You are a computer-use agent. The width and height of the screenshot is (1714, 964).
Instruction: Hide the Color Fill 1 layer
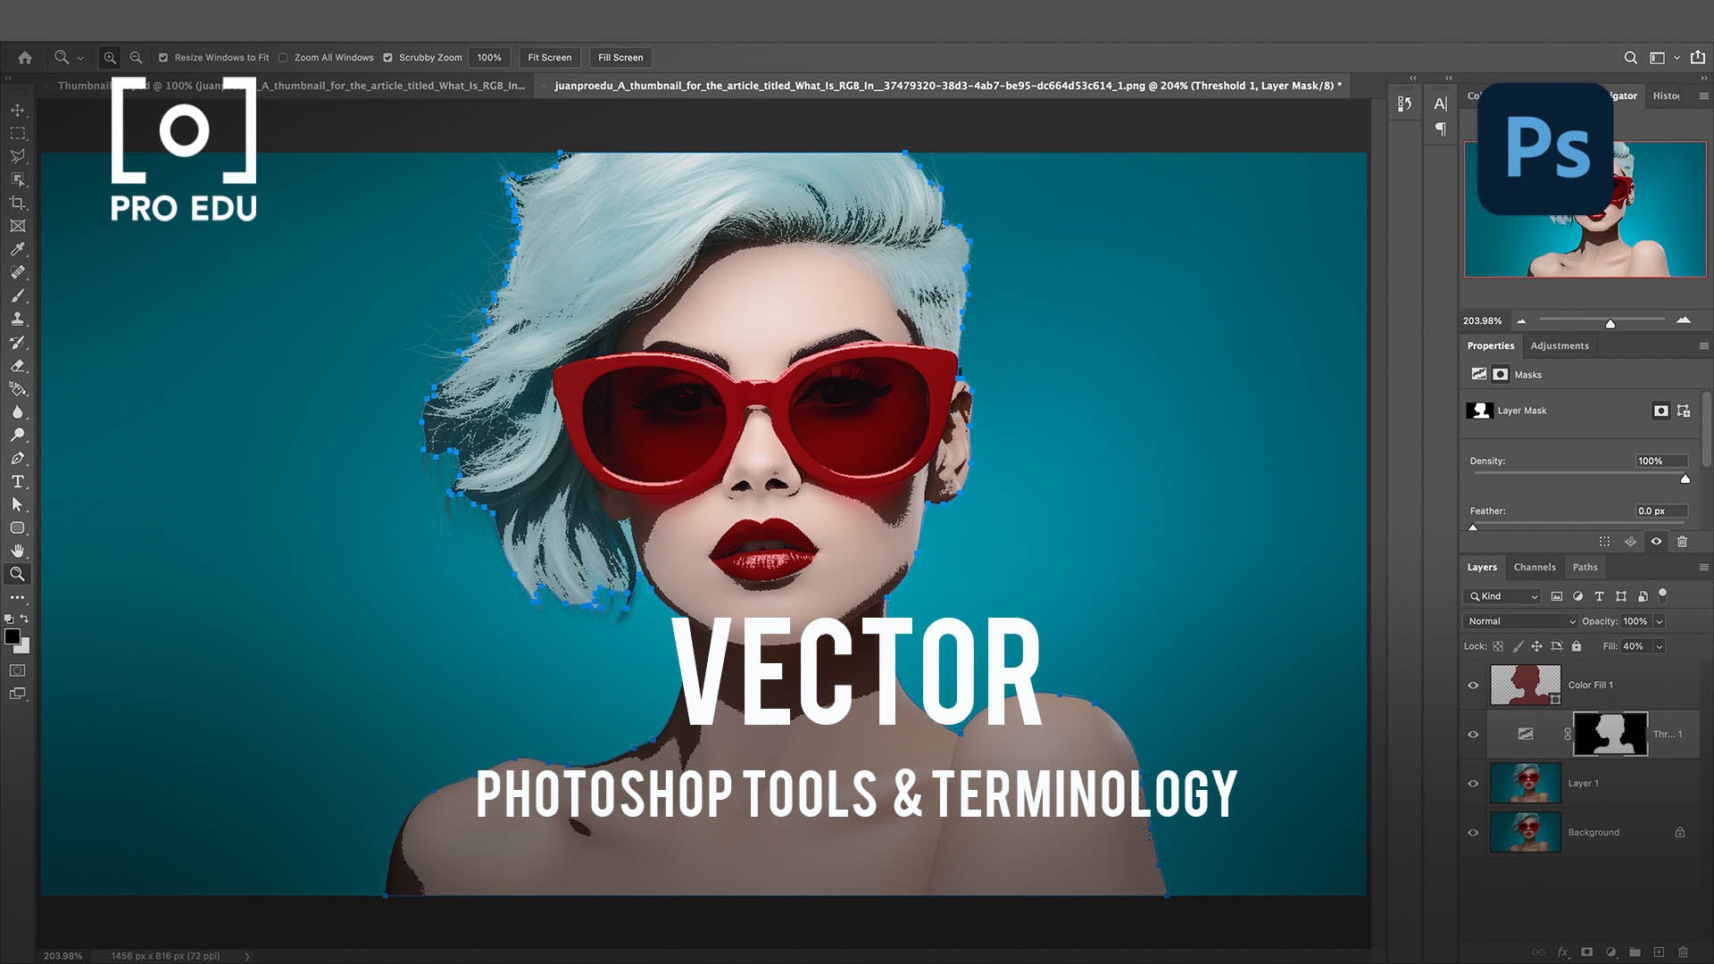[x=1474, y=685]
